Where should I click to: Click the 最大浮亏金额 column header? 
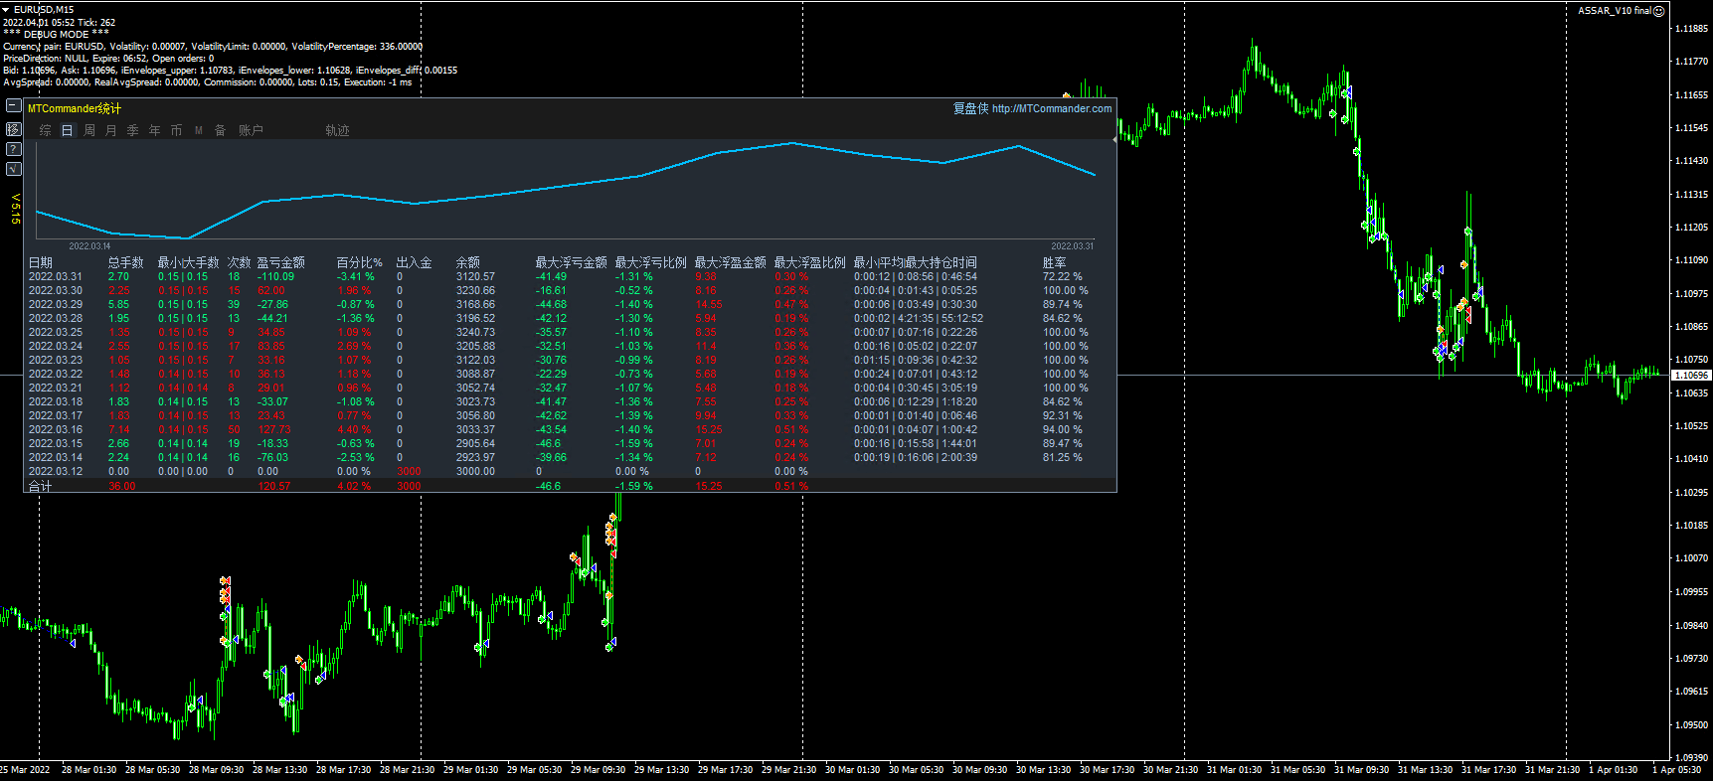point(572,262)
